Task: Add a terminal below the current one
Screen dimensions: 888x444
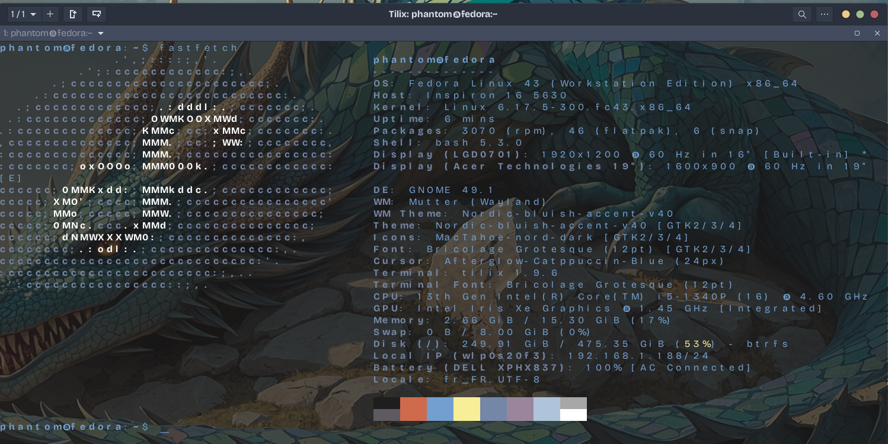Action: pyautogui.click(x=97, y=14)
